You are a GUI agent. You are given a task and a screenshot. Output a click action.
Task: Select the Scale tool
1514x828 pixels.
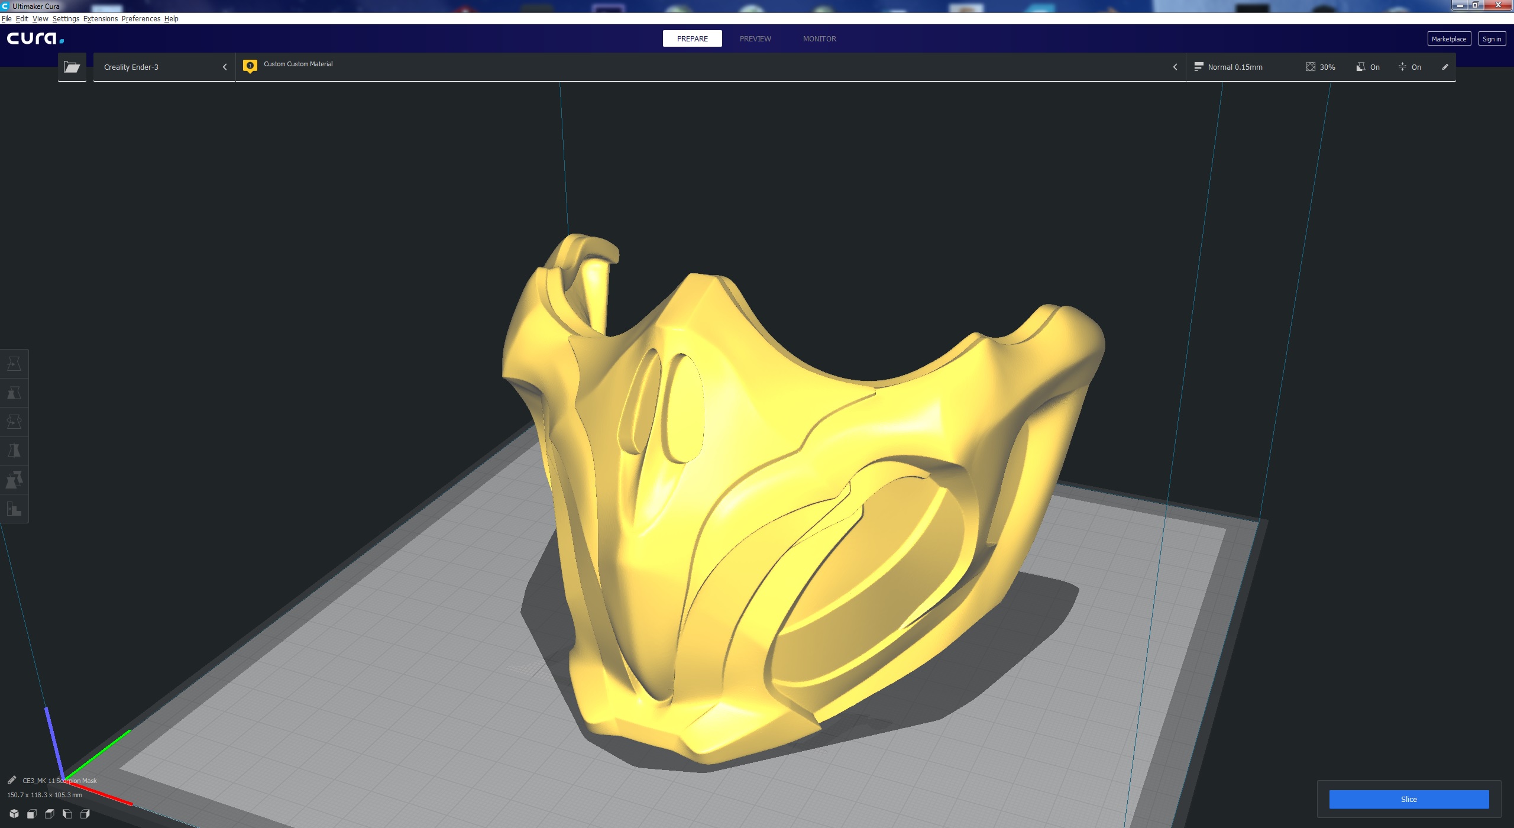[14, 392]
